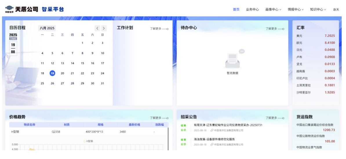Expand the 画像中心 dropdown menu
This screenshot has width=346, height=159.
coord(273,10)
